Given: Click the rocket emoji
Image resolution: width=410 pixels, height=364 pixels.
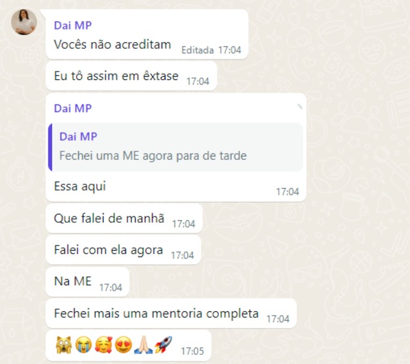Looking at the screenshot, I should 163,345.
